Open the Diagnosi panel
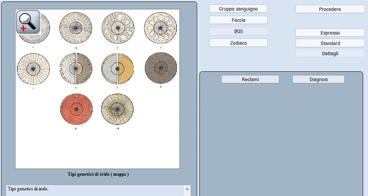 [318, 79]
